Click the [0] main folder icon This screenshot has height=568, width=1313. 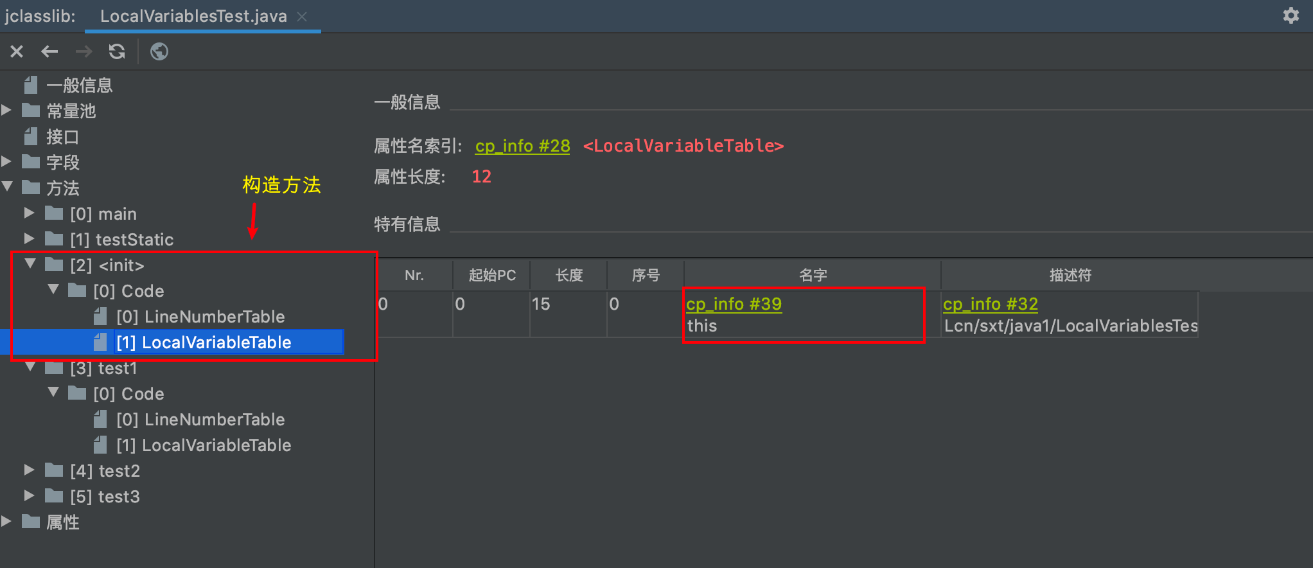[54, 213]
